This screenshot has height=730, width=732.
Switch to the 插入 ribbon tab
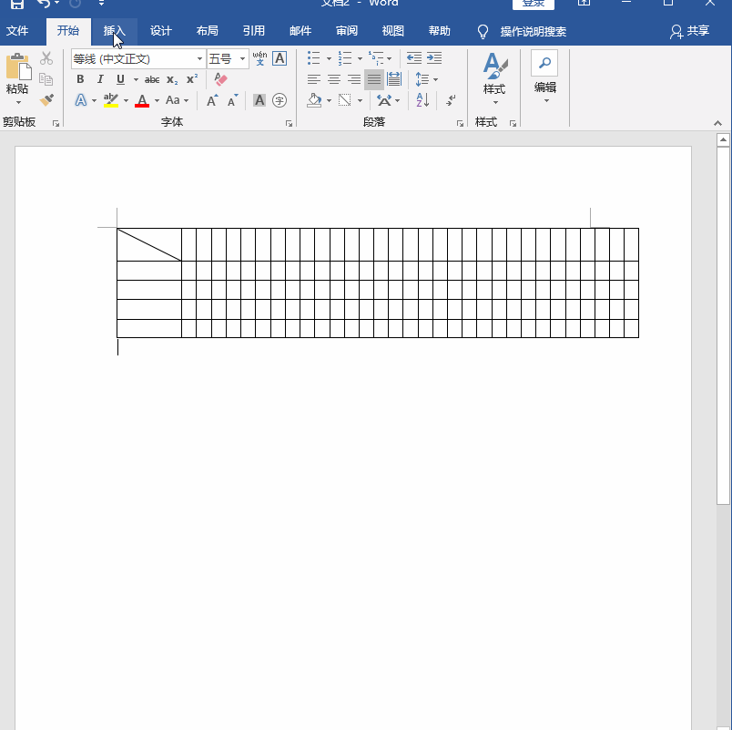tap(115, 31)
